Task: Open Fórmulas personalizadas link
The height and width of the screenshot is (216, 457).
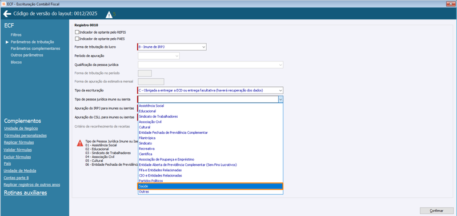Action: pos(25,135)
